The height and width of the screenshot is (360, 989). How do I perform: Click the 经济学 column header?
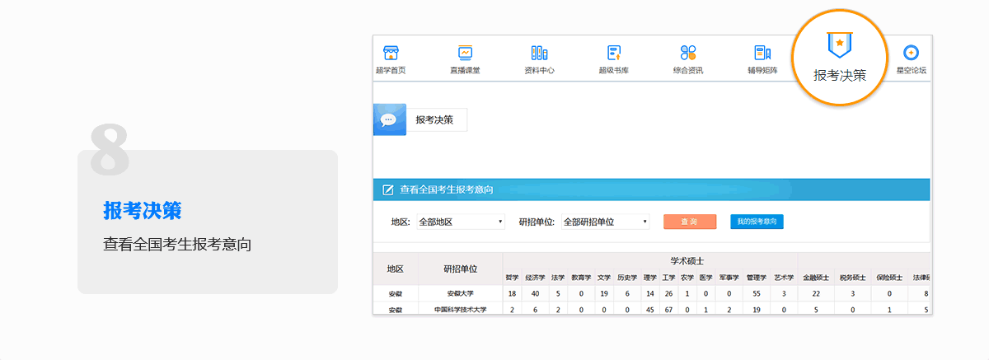click(536, 278)
